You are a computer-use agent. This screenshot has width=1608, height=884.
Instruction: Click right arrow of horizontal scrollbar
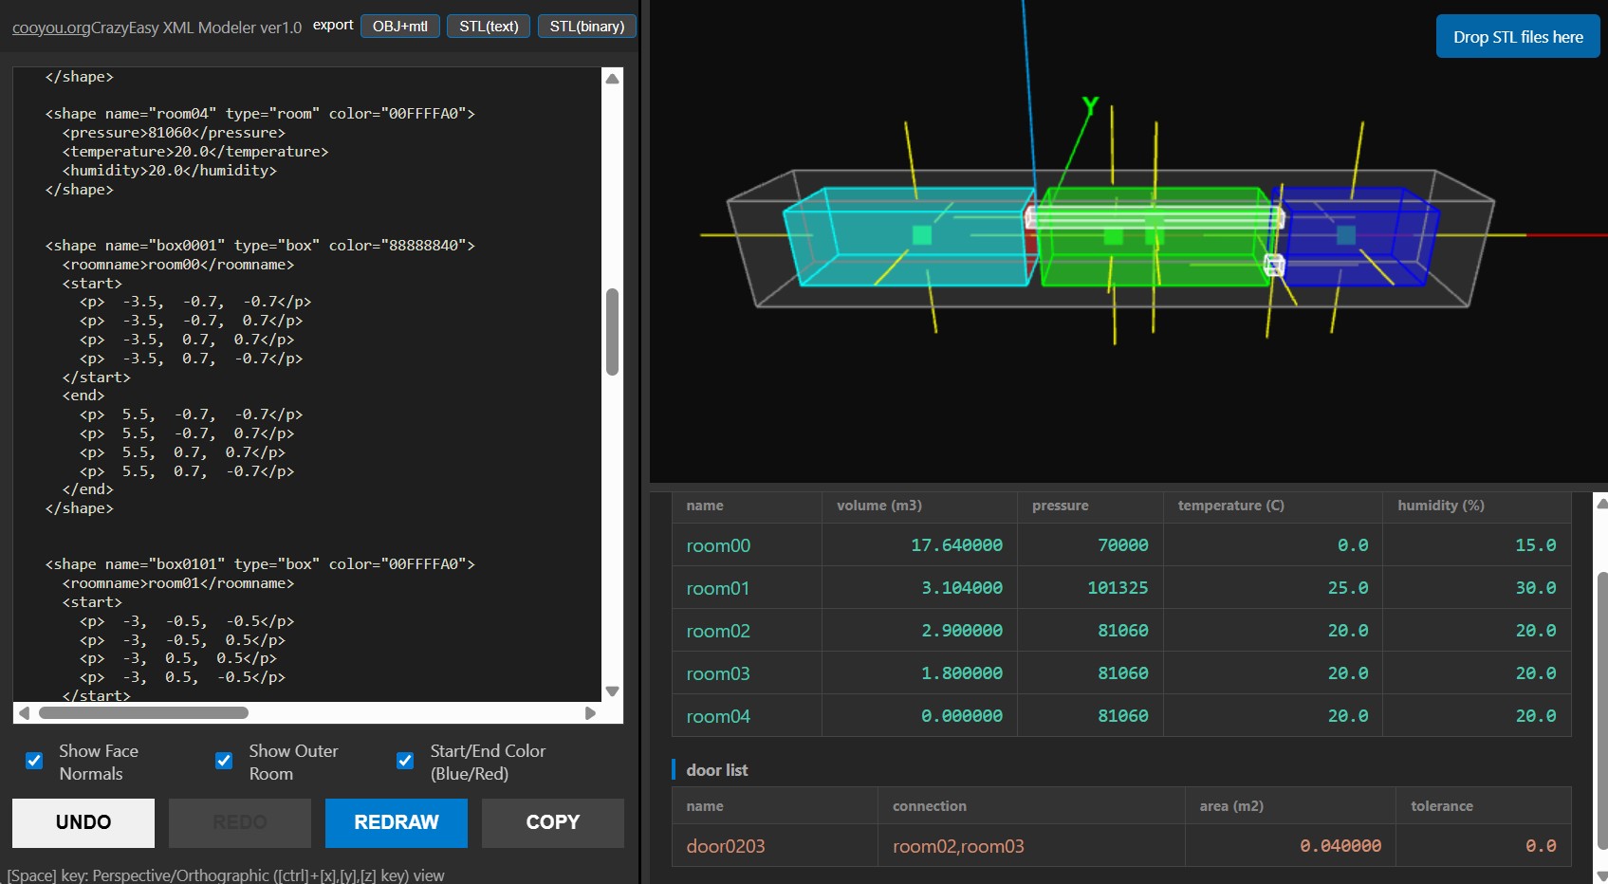point(590,713)
